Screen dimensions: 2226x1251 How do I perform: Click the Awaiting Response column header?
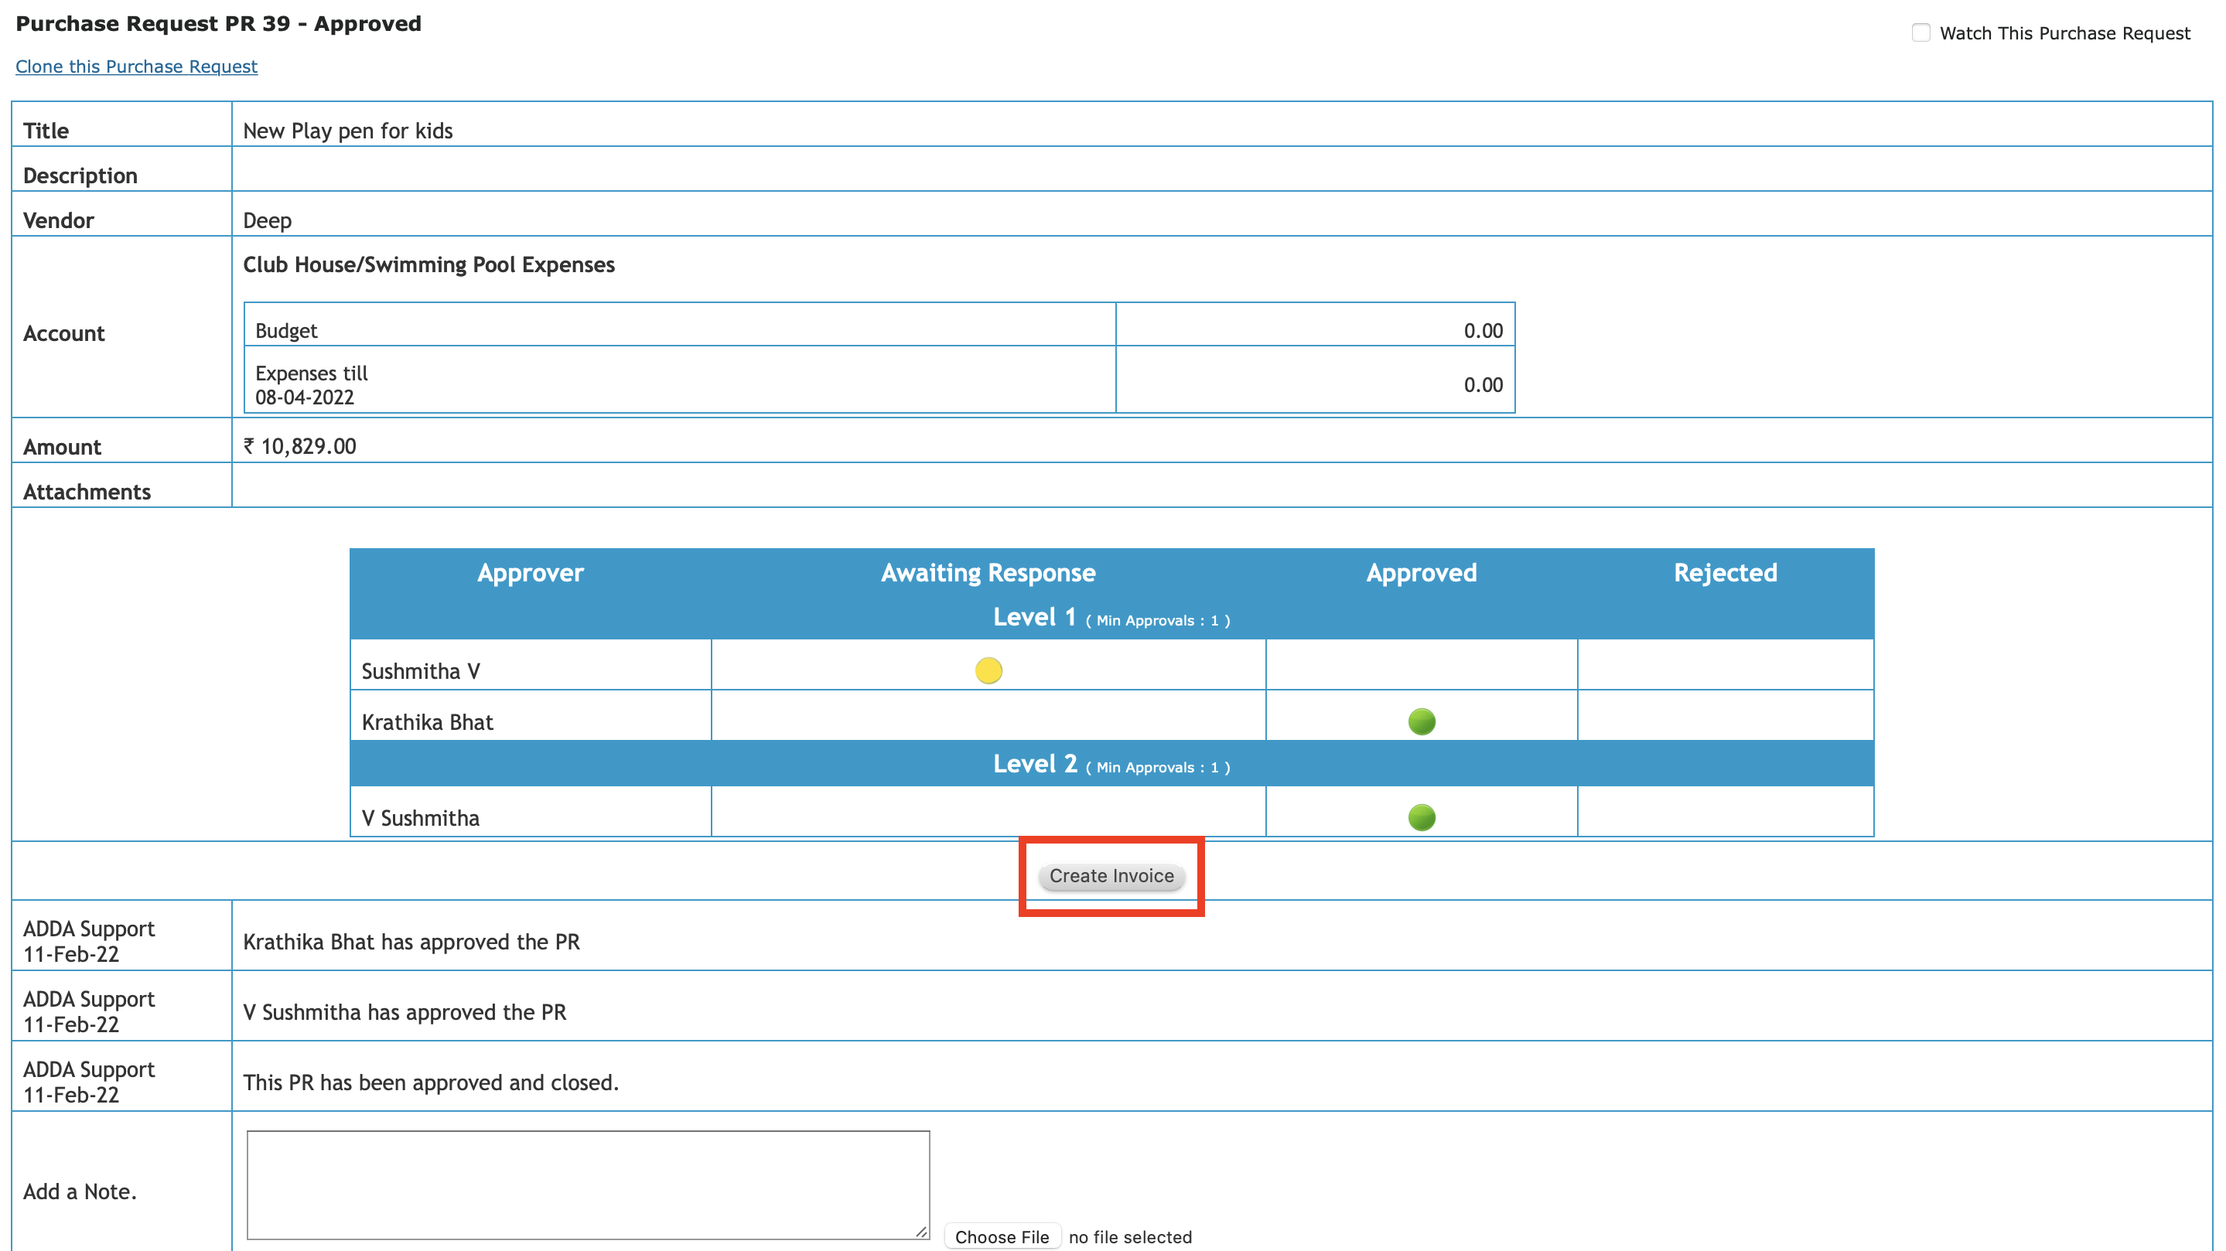tap(988, 572)
